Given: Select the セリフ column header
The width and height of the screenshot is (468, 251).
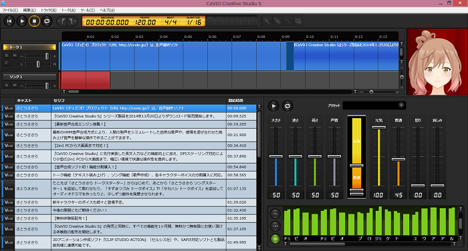Looking at the screenshot, I should 59,100.
